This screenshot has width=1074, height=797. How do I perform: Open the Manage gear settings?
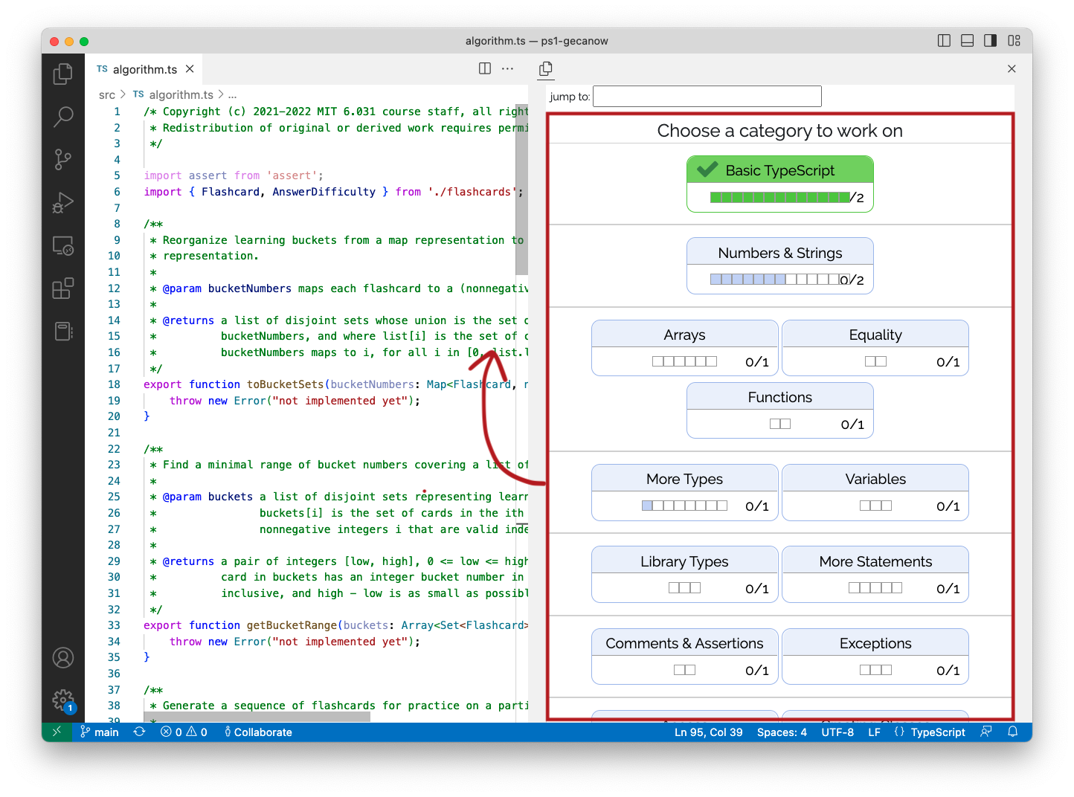[63, 700]
